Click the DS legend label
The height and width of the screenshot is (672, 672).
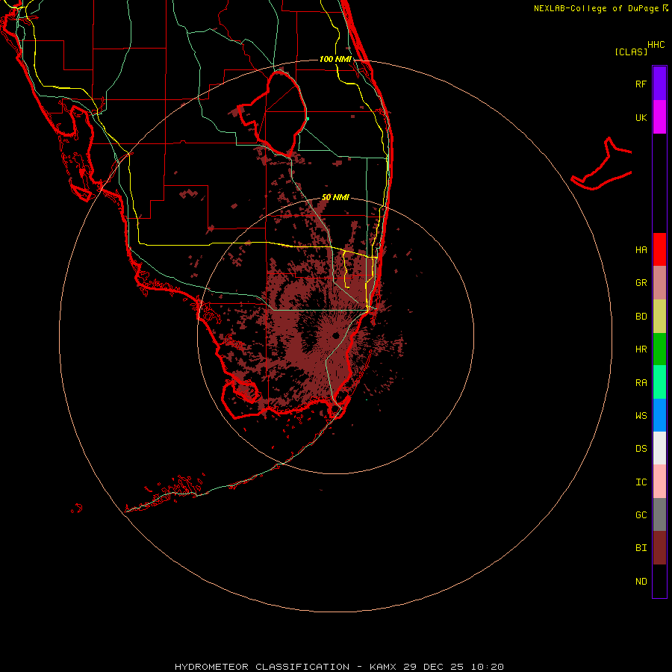[641, 448]
